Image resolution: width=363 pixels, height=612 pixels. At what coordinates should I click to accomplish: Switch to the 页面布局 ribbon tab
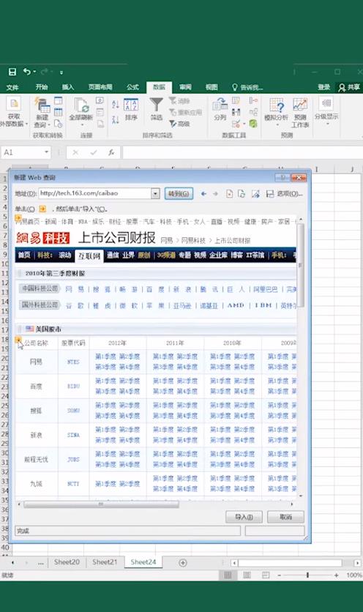click(100, 87)
